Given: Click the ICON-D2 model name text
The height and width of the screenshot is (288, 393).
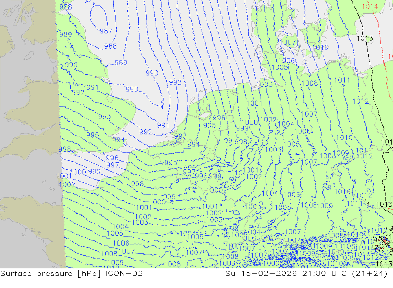Looking at the screenshot, I should point(124,273).
